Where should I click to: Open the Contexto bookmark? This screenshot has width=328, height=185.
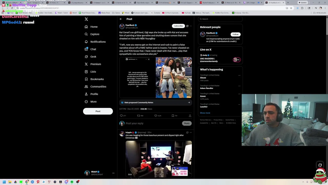coord(155,13)
